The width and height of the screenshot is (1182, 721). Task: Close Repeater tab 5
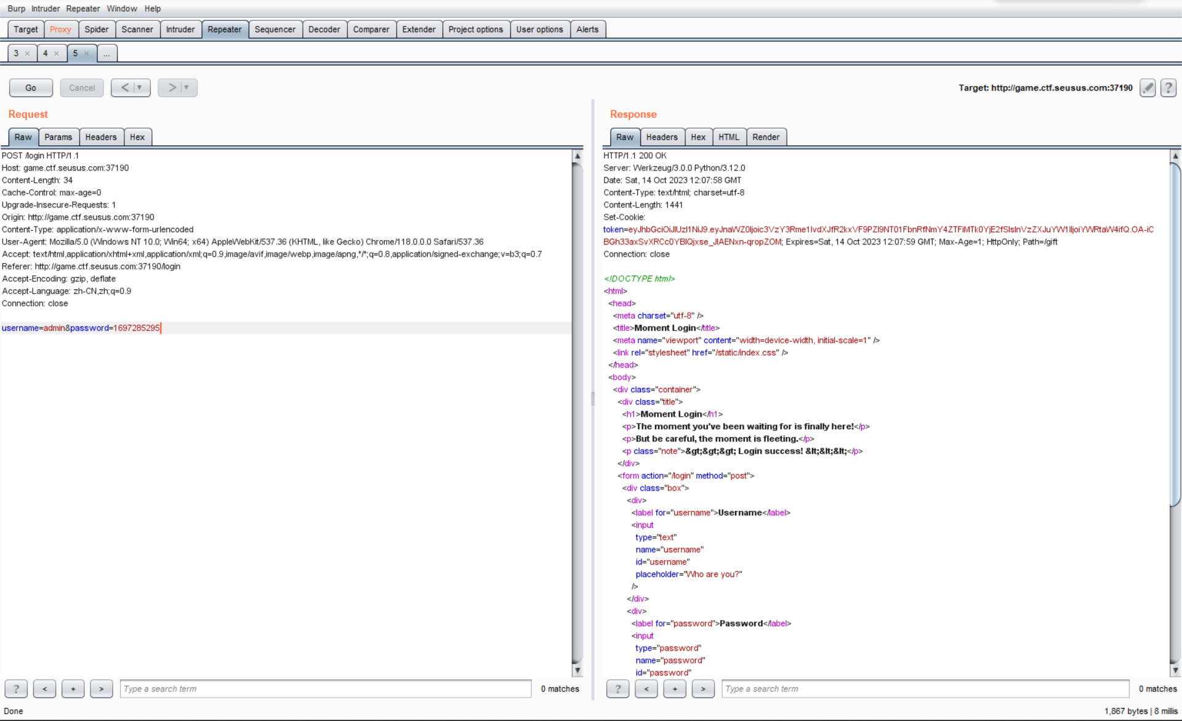tap(86, 54)
